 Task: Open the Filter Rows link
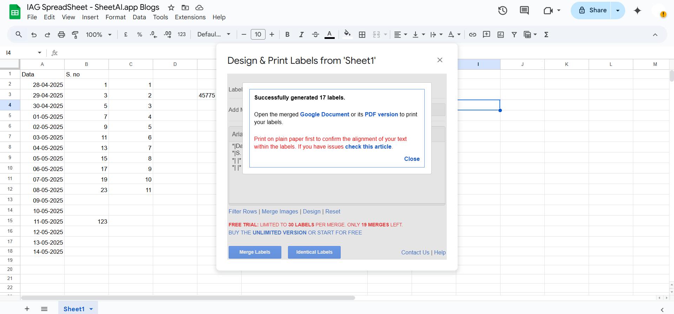243,211
